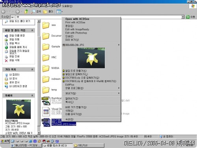Choose compress DSCF0610.zip and attach to E-Mail

[x=91, y=81]
